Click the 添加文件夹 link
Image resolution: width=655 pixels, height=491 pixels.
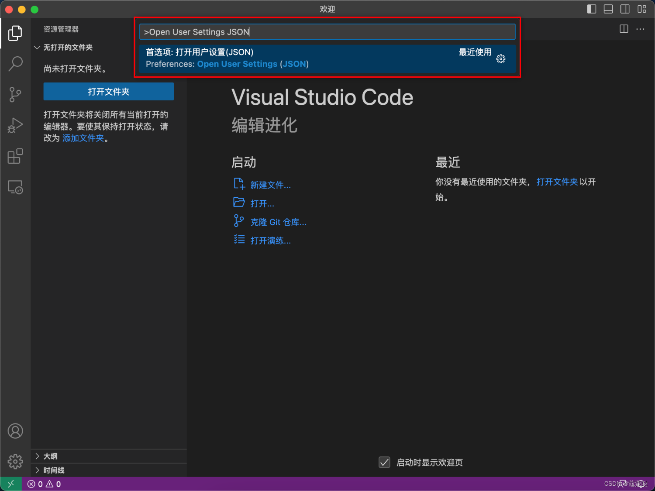pyautogui.click(x=83, y=138)
